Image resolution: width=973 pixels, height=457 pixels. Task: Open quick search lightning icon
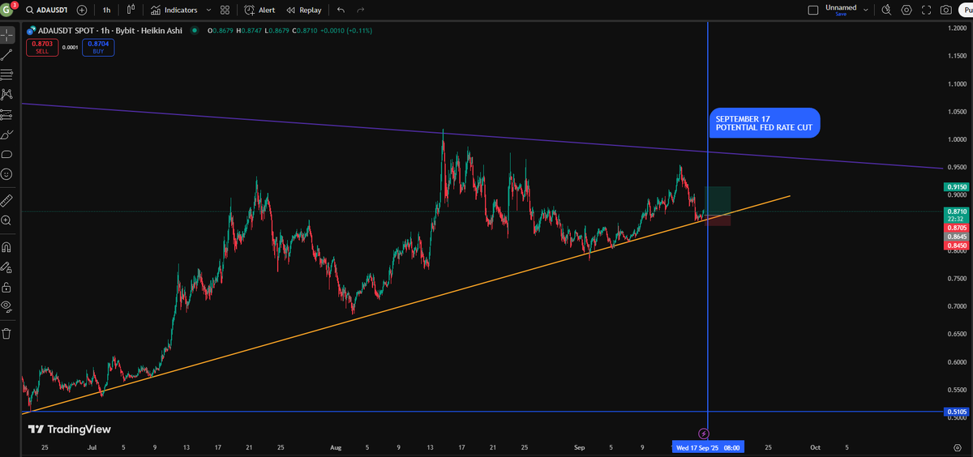[x=886, y=10]
